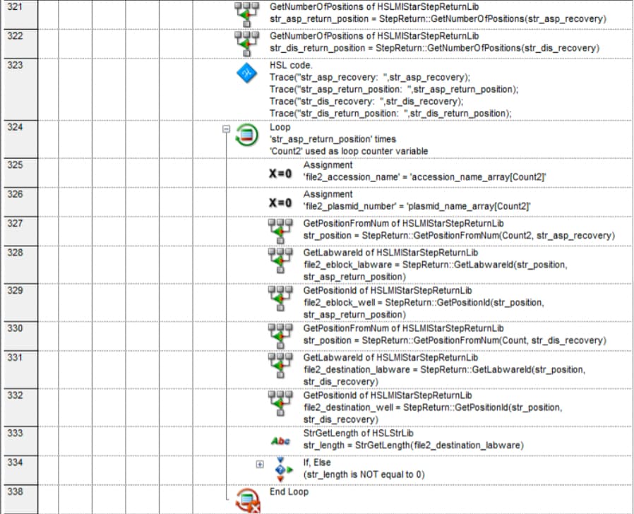Image resolution: width=634 pixels, height=514 pixels.
Task: Click the GetPositionId icon for file2_eblock_well
Action: coord(280,299)
